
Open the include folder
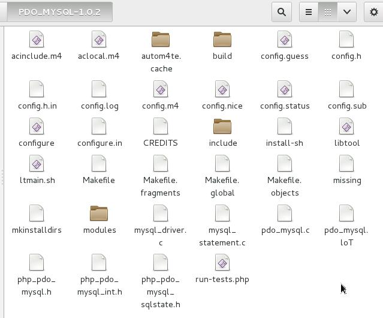[x=222, y=126]
